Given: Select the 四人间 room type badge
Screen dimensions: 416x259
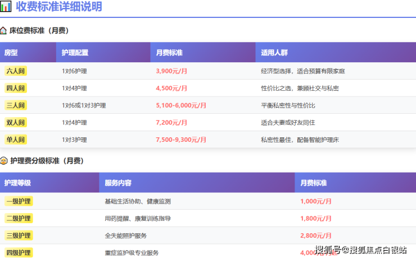Looking at the screenshot, I should 16,88.
